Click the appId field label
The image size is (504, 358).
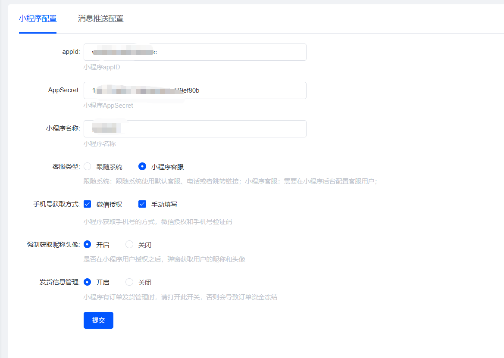[71, 52]
